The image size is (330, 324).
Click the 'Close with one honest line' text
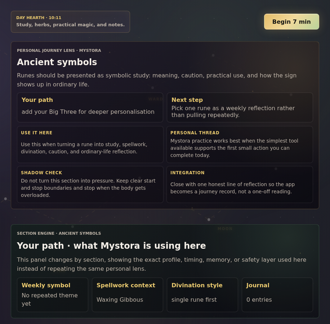point(233,188)
